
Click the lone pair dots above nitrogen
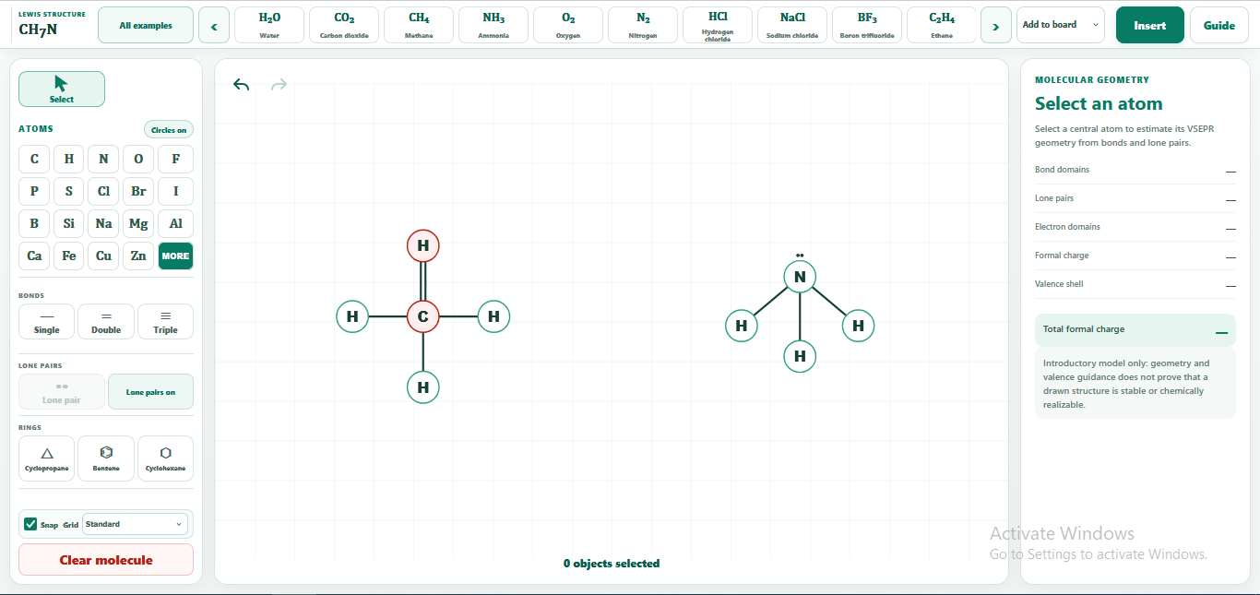[800, 255]
